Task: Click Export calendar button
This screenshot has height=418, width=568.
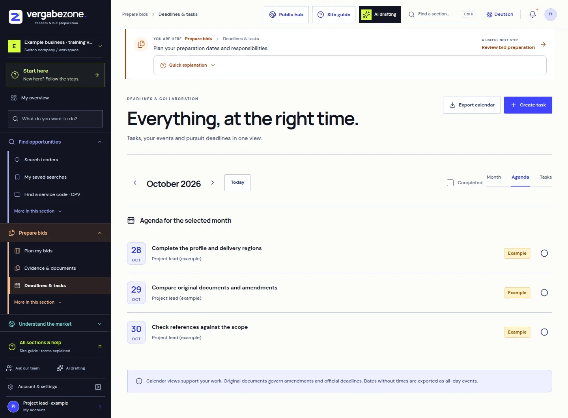Action: tap(472, 105)
